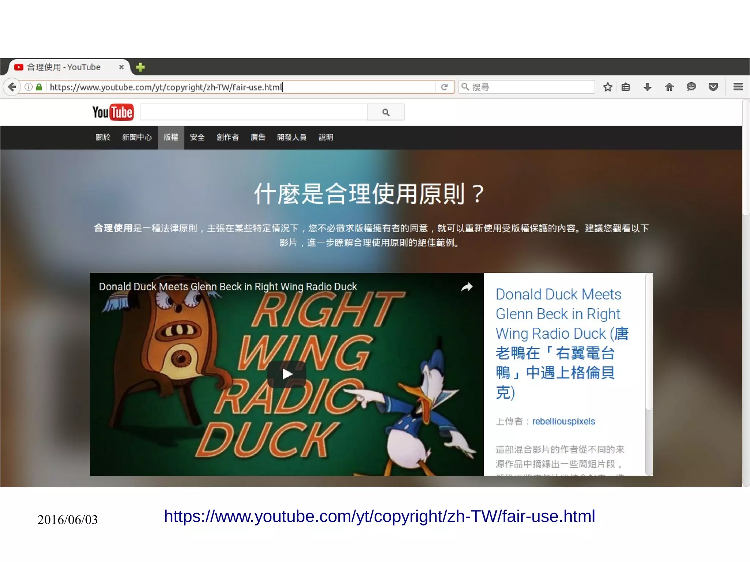
Task: Open a new tab with plus icon
Action: pyautogui.click(x=140, y=67)
